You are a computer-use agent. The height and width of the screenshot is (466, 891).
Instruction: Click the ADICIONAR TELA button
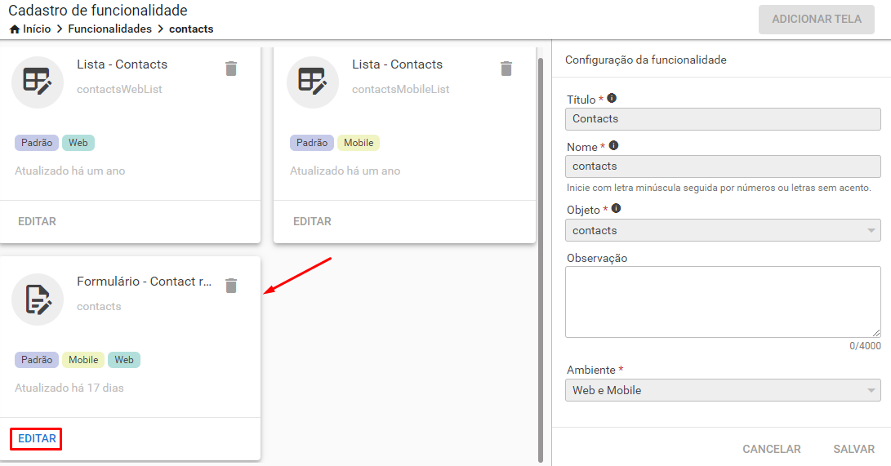[817, 20]
